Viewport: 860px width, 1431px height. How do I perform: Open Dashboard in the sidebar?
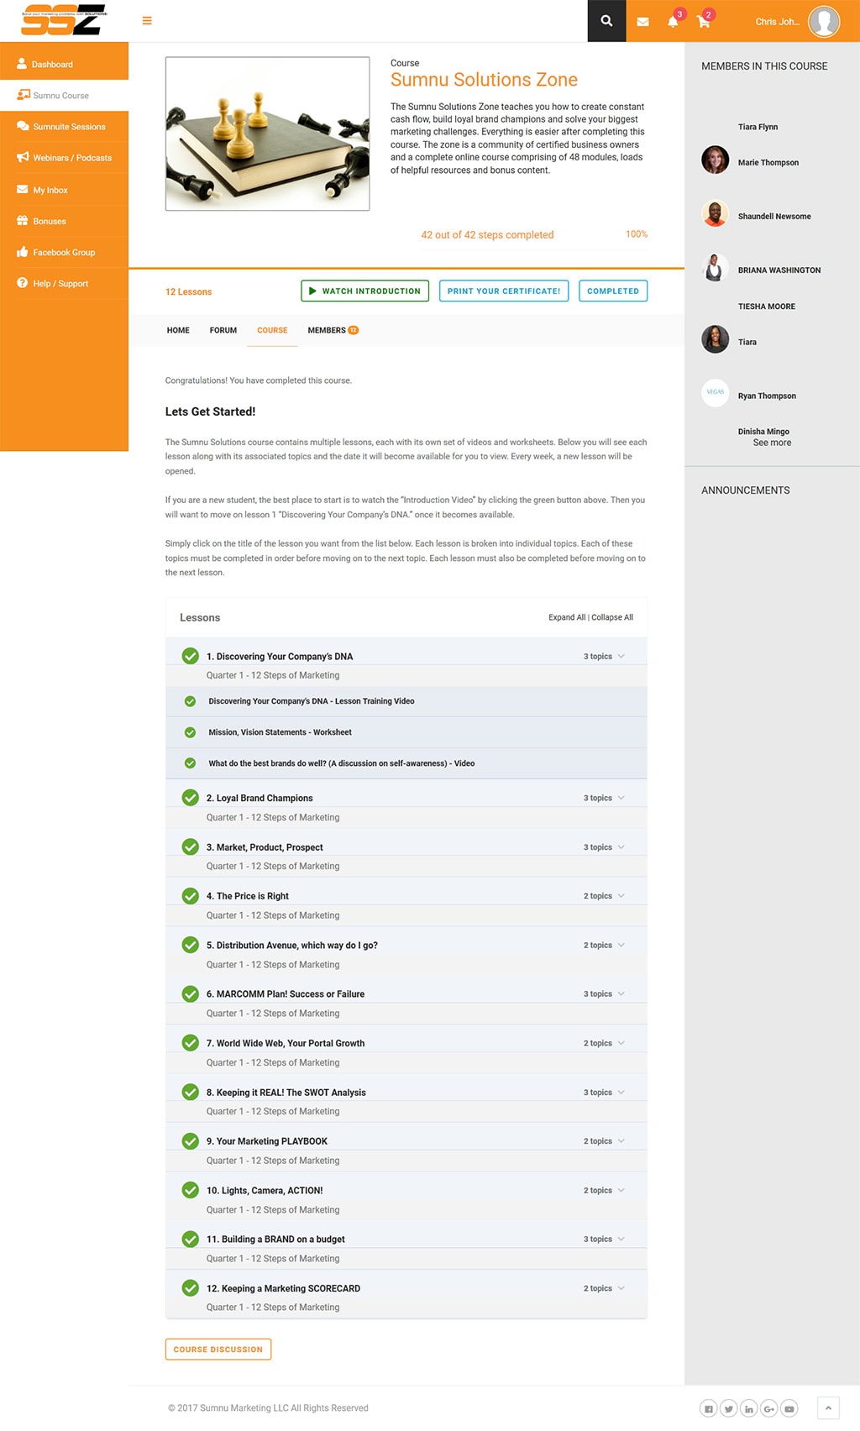[x=64, y=64]
